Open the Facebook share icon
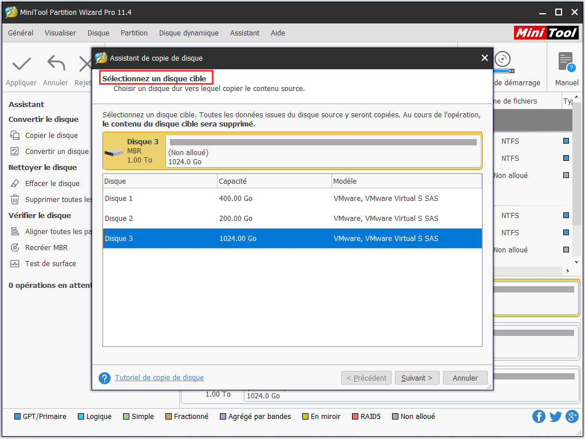Image resolution: width=585 pixels, height=439 pixels. pos(539,416)
